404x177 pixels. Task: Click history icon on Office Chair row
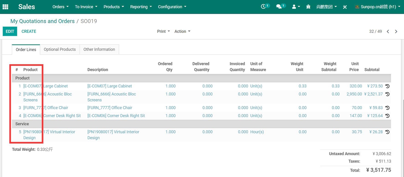coord(388,108)
